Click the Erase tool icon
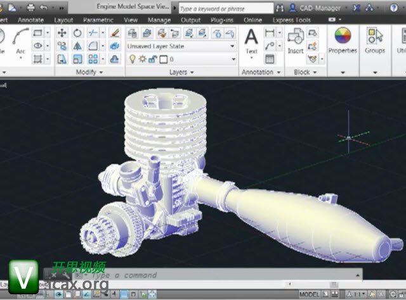 click(x=115, y=33)
